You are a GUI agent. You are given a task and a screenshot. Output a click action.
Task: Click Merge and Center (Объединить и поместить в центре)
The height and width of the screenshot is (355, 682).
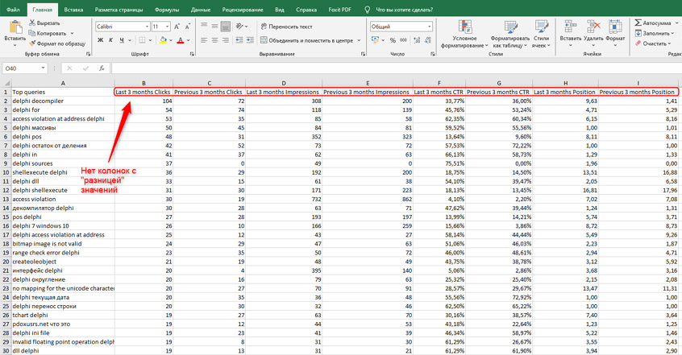point(306,40)
